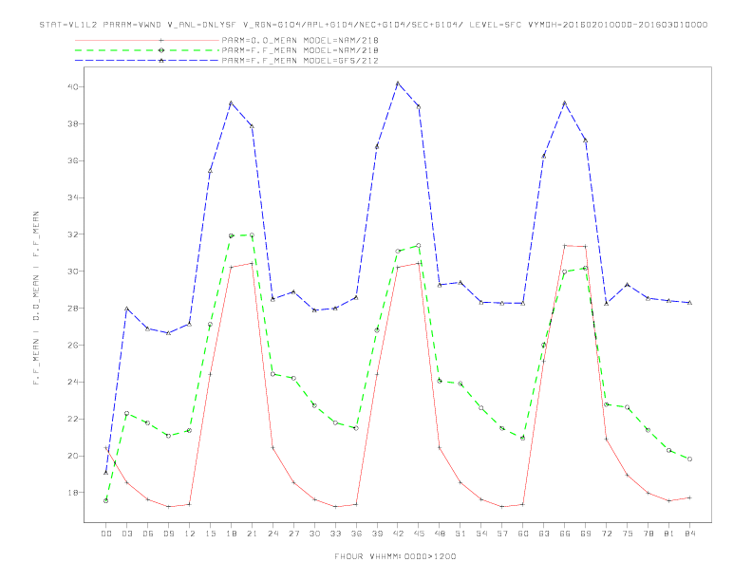
Task: Click x-axis tick label 09
Action: pos(168,534)
